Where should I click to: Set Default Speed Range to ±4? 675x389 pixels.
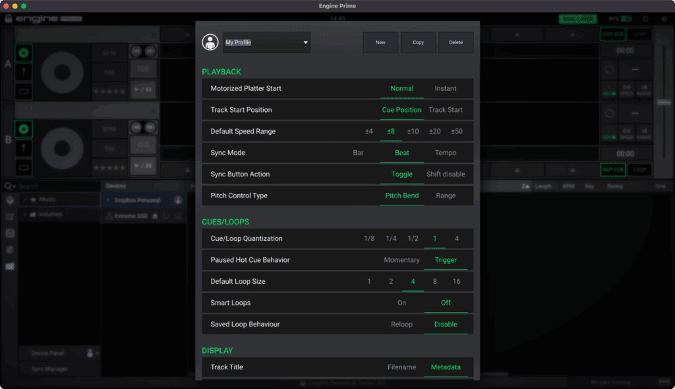pos(369,131)
